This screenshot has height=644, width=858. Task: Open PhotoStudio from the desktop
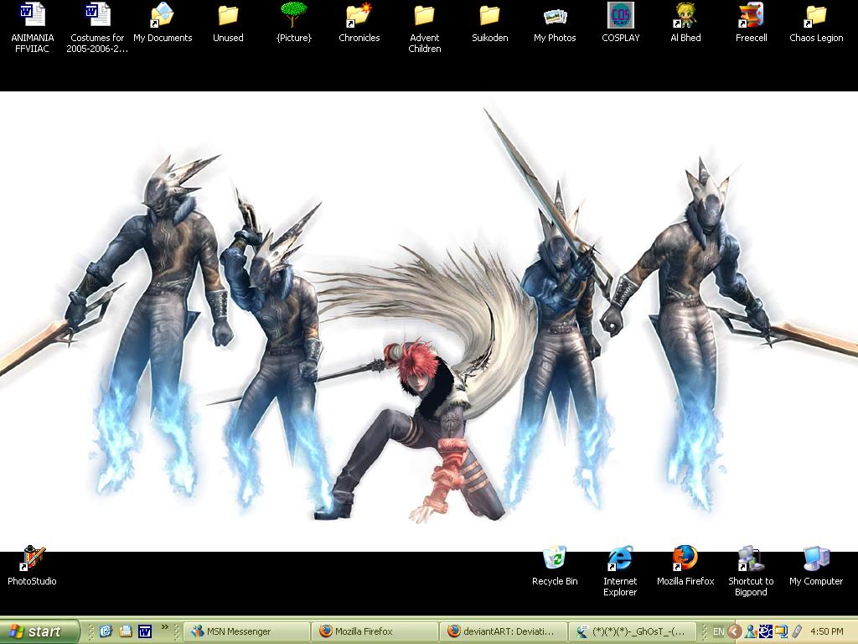tap(32, 558)
